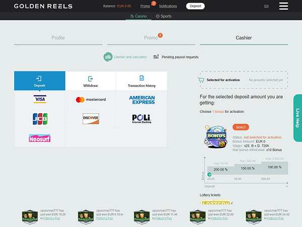
Task: Open the hamburger menu icon
Action: [283, 6]
